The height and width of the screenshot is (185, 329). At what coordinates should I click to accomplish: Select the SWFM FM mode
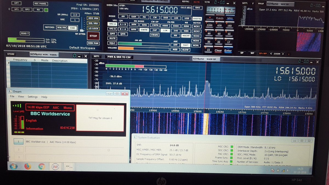(144, 30)
